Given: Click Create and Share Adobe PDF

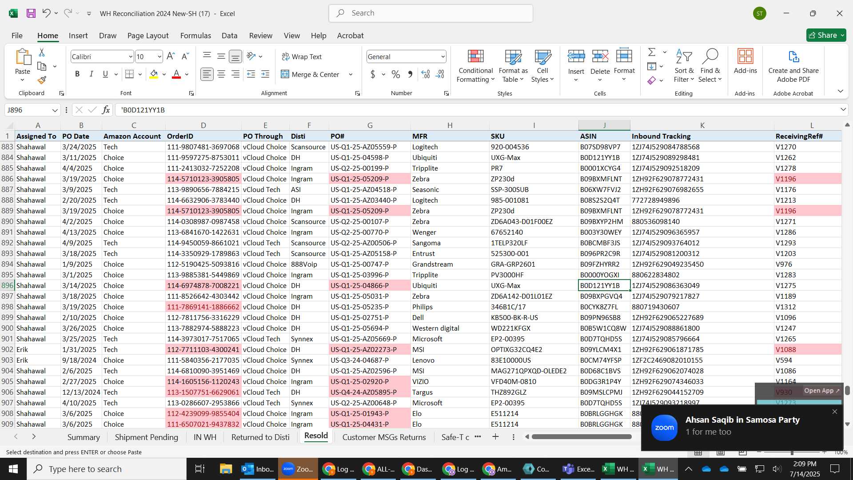Looking at the screenshot, I should click(x=793, y=66).
